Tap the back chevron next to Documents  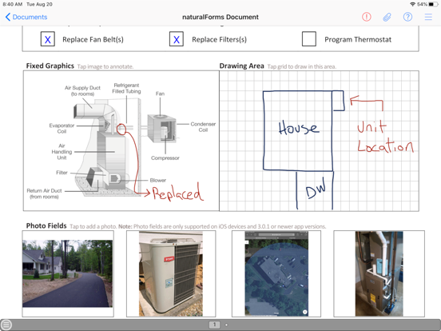tap(8, 17)
